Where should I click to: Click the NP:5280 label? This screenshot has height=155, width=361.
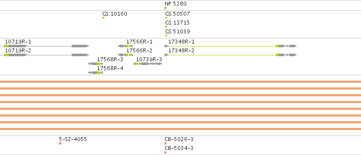176,4
